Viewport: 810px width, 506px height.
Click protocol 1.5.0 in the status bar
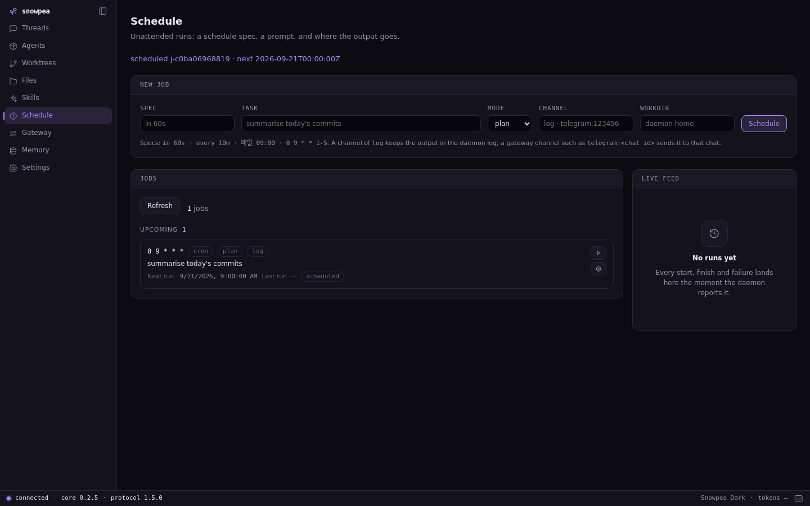pos(137,498)
